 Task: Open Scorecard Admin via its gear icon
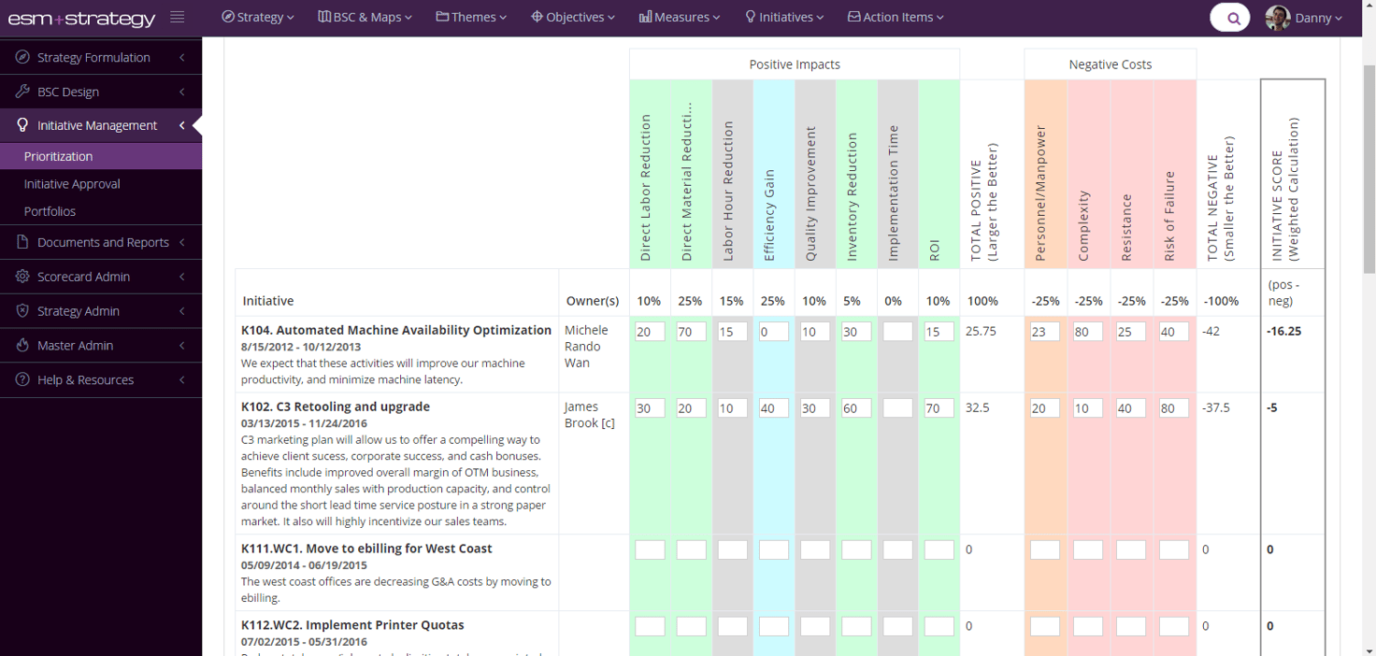coord(21,277)
